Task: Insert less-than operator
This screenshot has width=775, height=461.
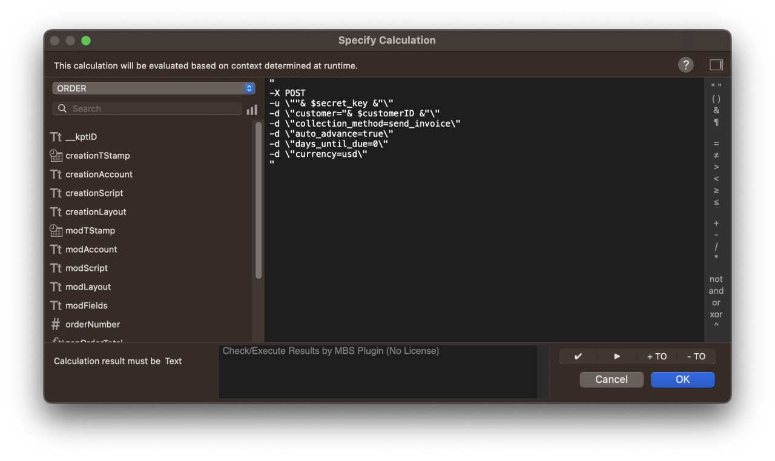Action: [716, 179]
